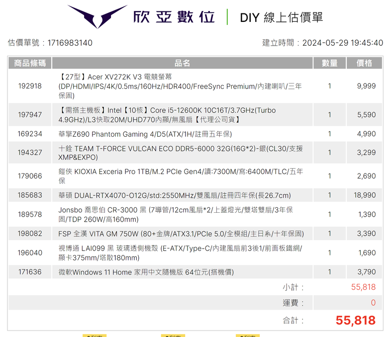This screenshot has height=337, width=388.
Task: Click the 合計 label
Action: pos(293,321)
